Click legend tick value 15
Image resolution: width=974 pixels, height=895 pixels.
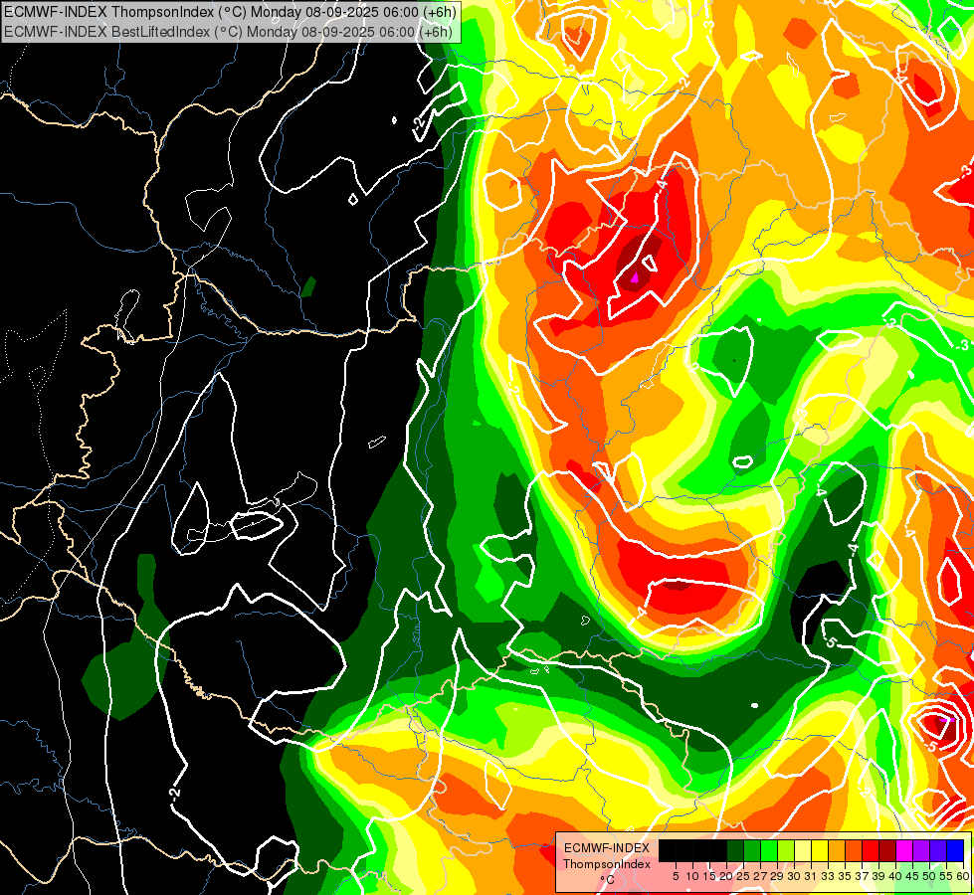709,876
